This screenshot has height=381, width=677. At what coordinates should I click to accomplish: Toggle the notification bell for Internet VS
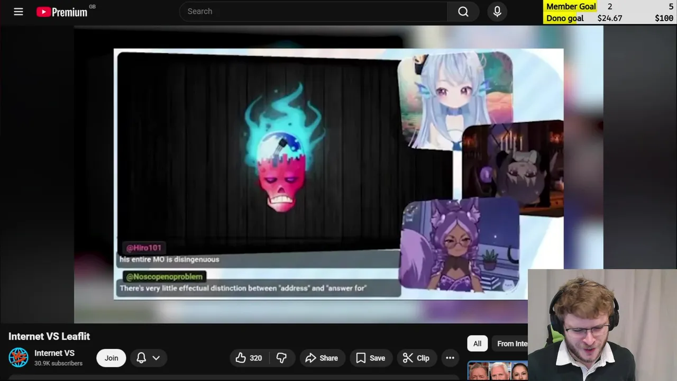pyautogui.click(x=141, y=358)
